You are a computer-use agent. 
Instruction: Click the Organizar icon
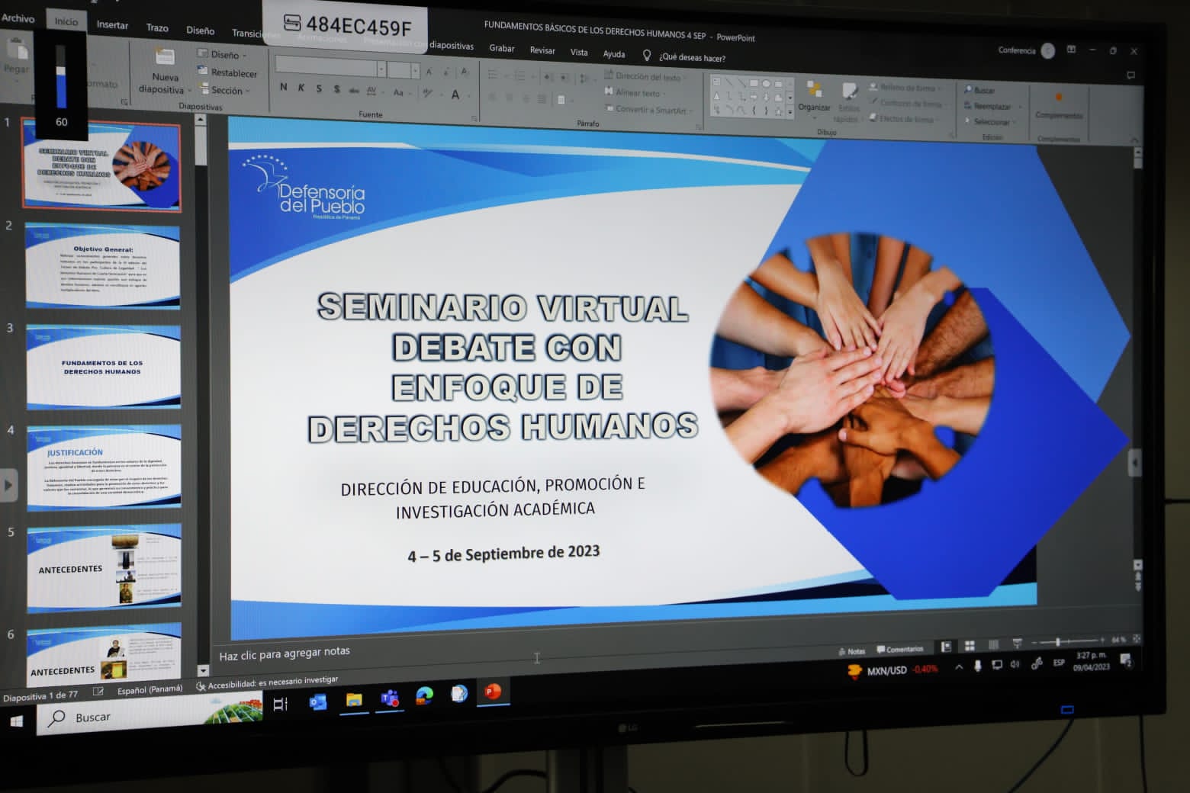[814, 90]
